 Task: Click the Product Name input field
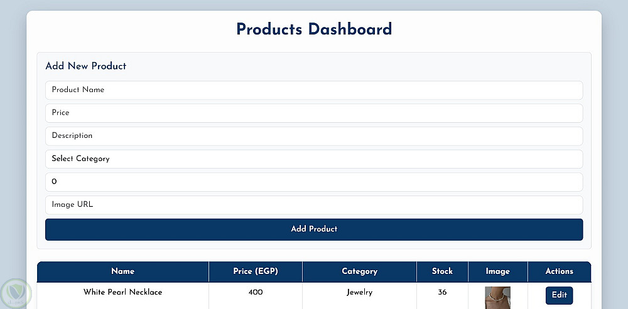click(x=314, y=90)
